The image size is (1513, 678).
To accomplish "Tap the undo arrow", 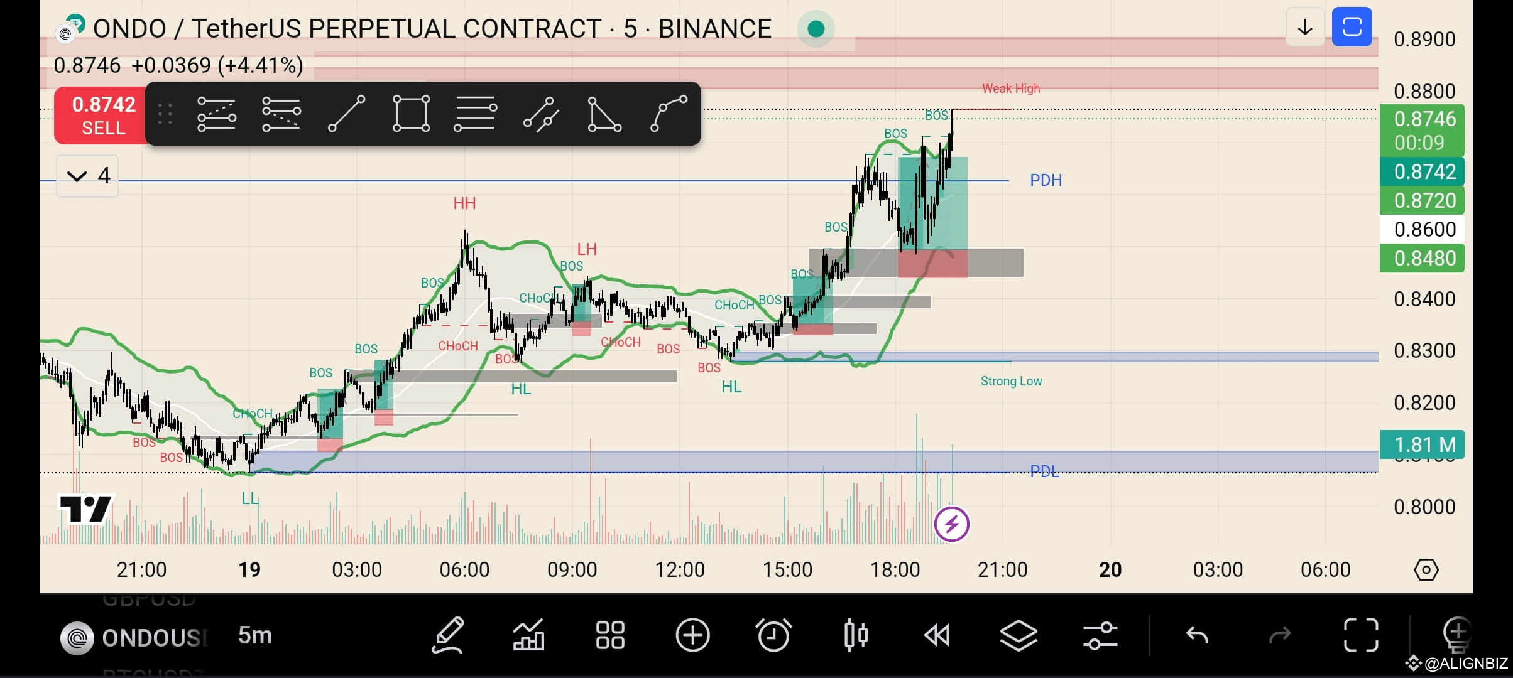I will coord(1197,635).
